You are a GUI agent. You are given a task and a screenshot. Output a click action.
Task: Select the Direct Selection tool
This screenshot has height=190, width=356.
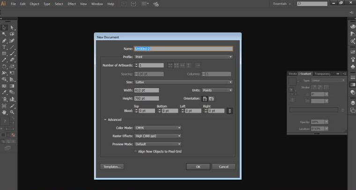(12, 28)
